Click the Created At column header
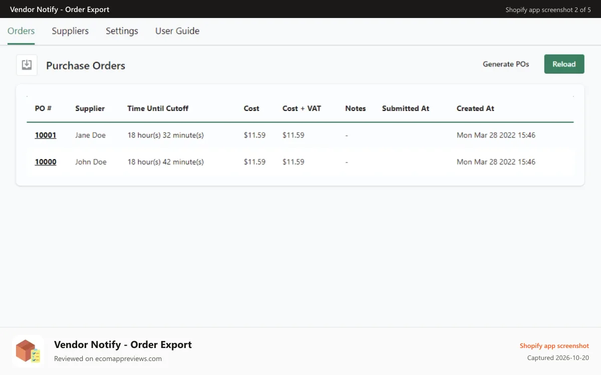601x375 pixels. 475,108
